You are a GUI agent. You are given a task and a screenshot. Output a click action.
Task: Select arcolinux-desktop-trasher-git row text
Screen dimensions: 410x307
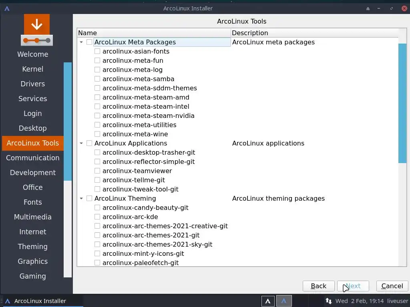tap(149, 152)
